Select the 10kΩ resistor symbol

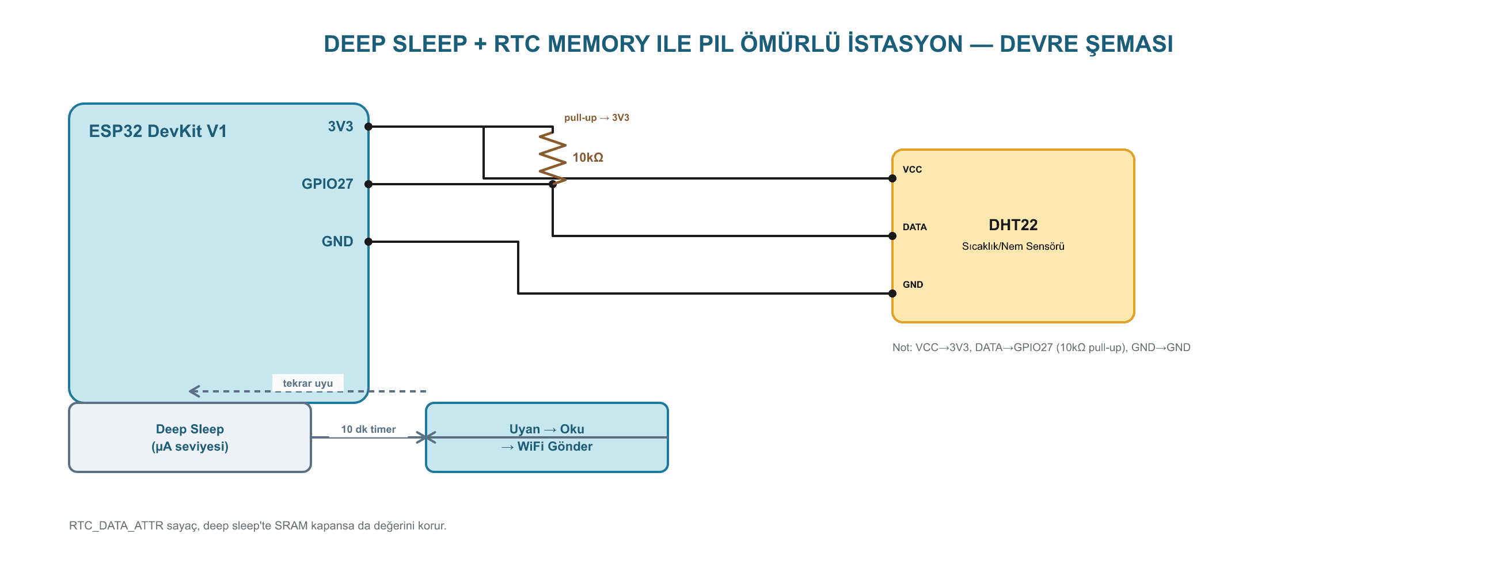coord(553,158)
